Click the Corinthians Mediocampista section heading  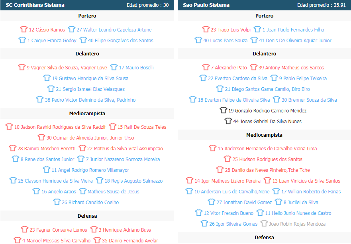(87, 113)
